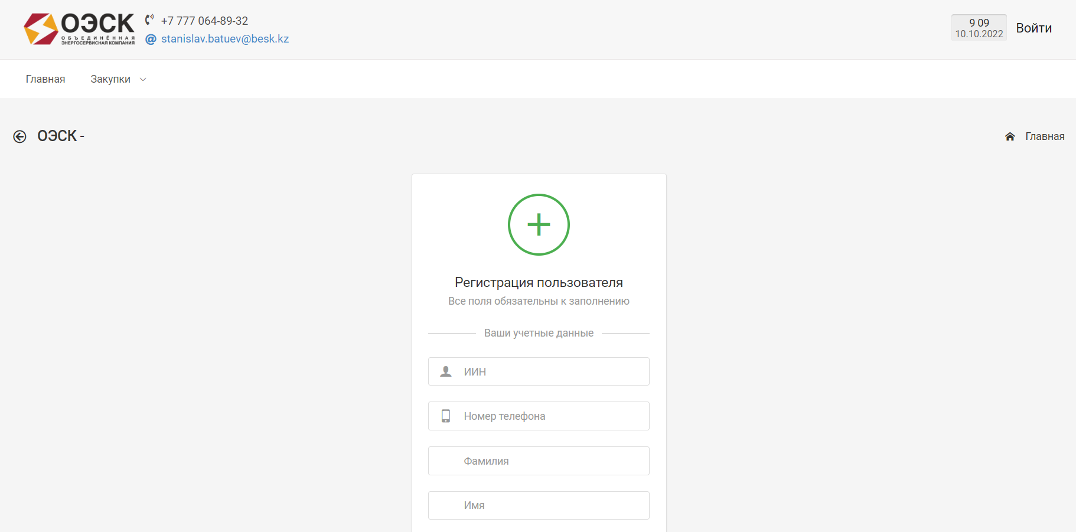This screenshot has width=1076, height=532.
Task: Click the phone handset icon in header
Action: [149, 19]
